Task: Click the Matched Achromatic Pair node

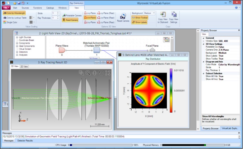Action: click(97, 50)
